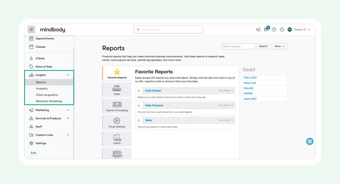Image resolution: width=340 pixels, height=184 pixels.
Task: Click View Report for Cash Drawer
Action: (226, 91)
